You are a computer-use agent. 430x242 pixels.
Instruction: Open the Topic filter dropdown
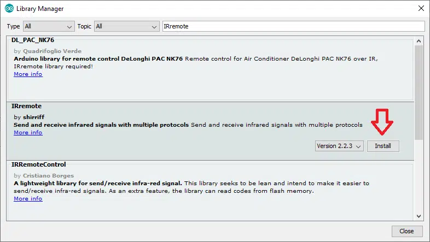(127, 26)
